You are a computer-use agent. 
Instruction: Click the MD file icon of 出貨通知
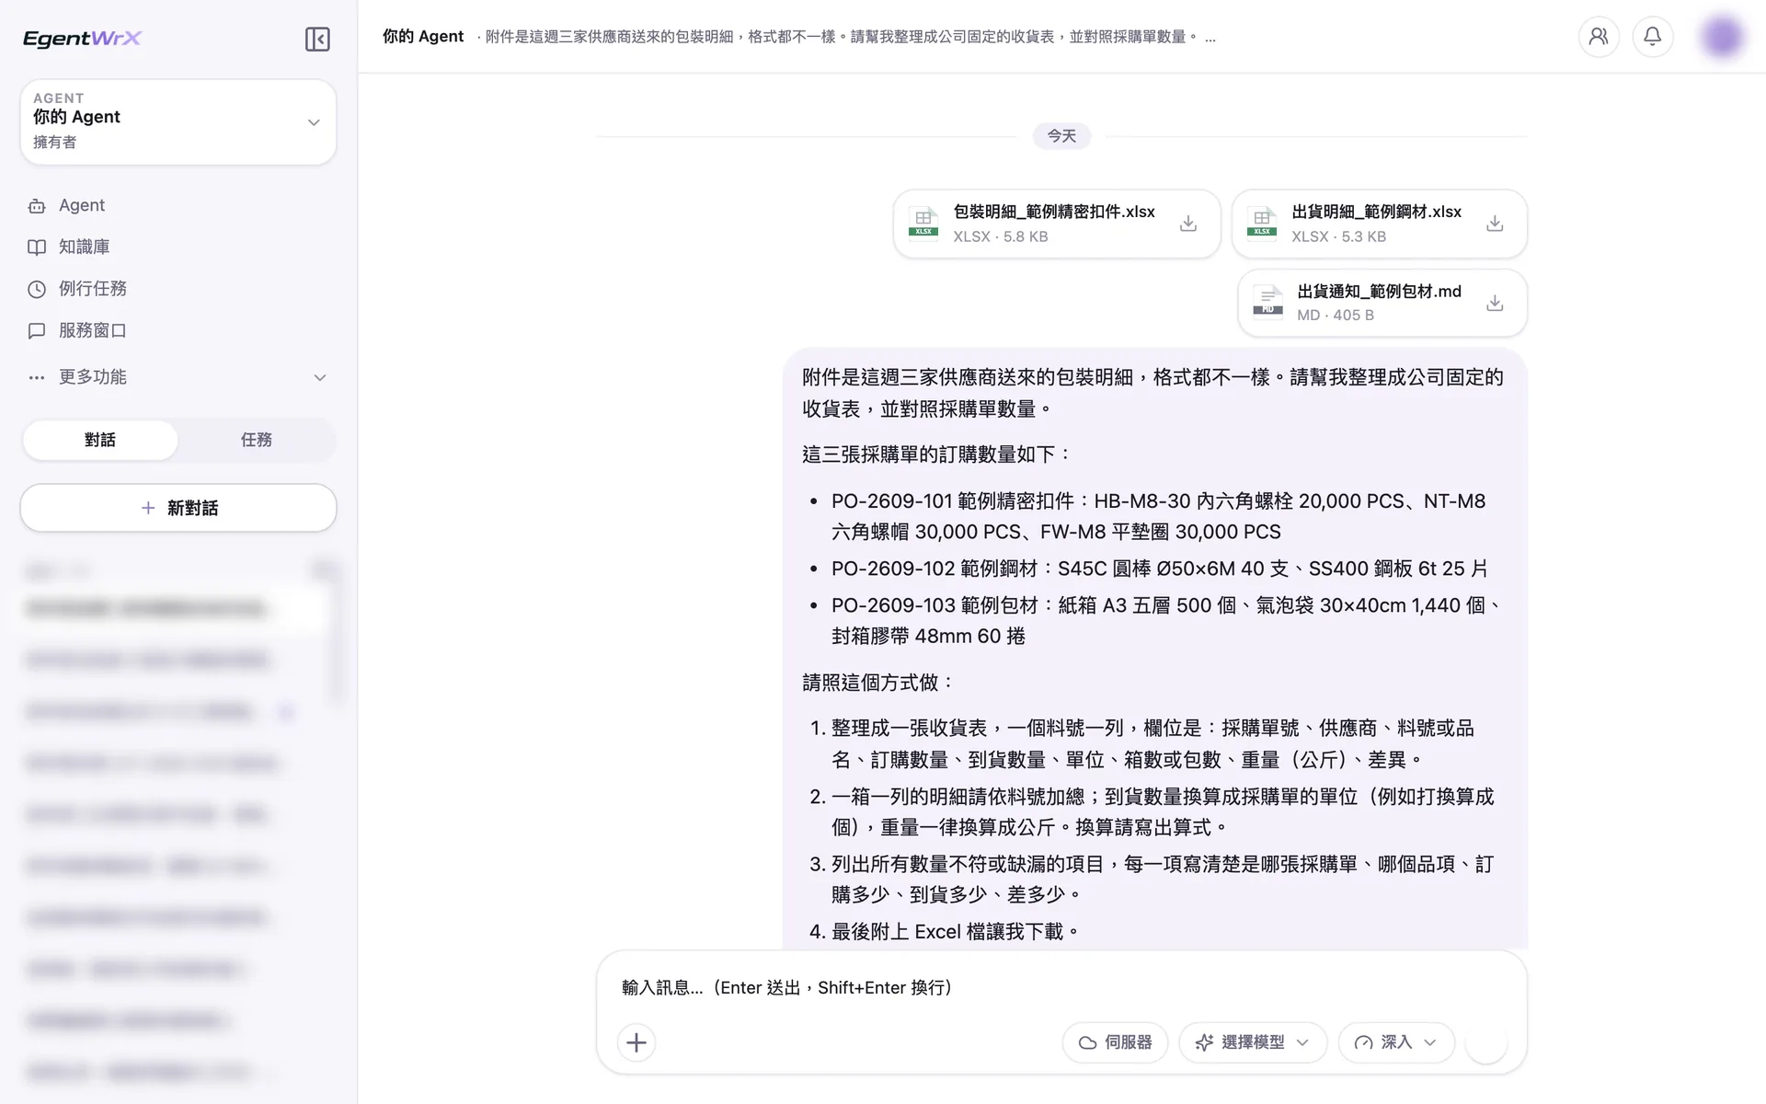click(1267, 301)
